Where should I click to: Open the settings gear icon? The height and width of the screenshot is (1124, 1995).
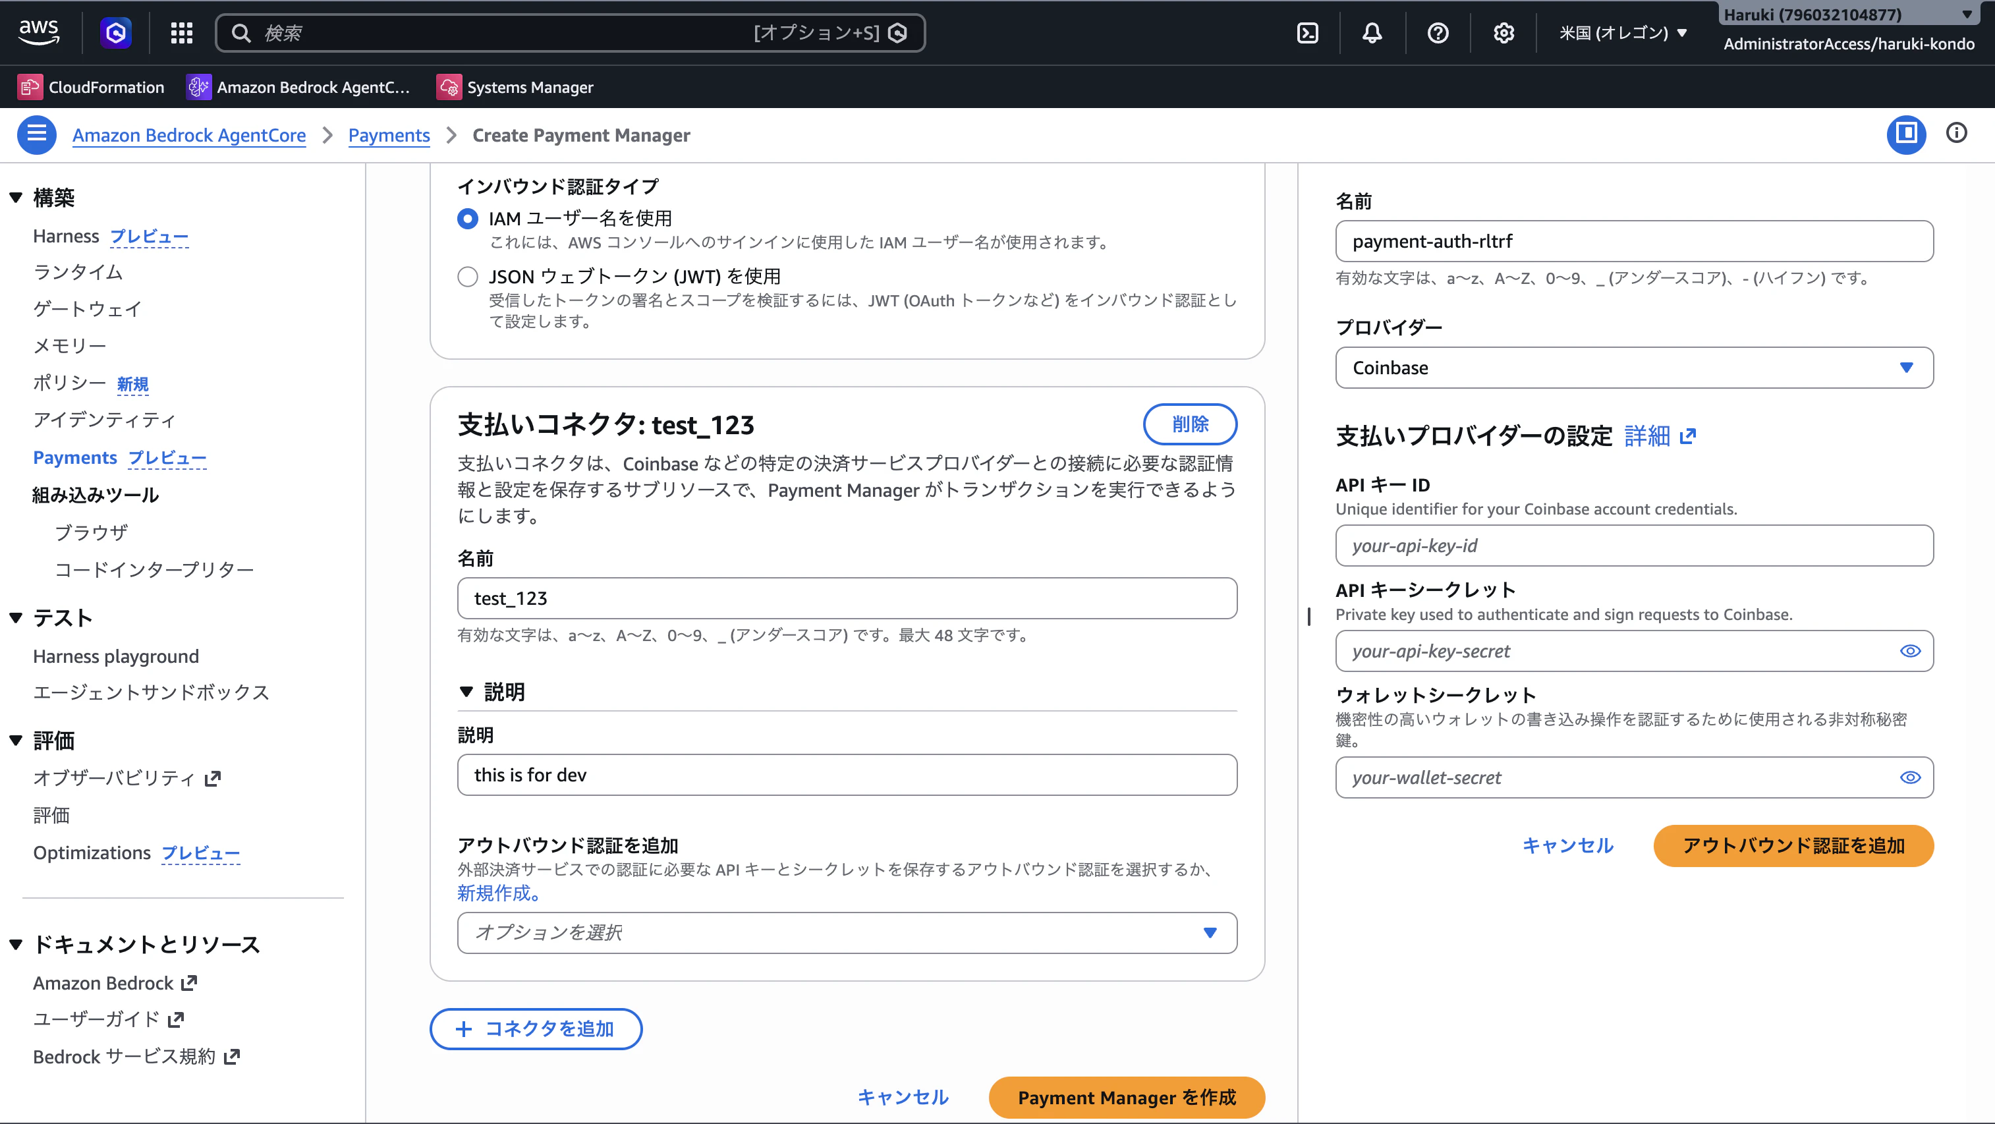coord(1504,32)
